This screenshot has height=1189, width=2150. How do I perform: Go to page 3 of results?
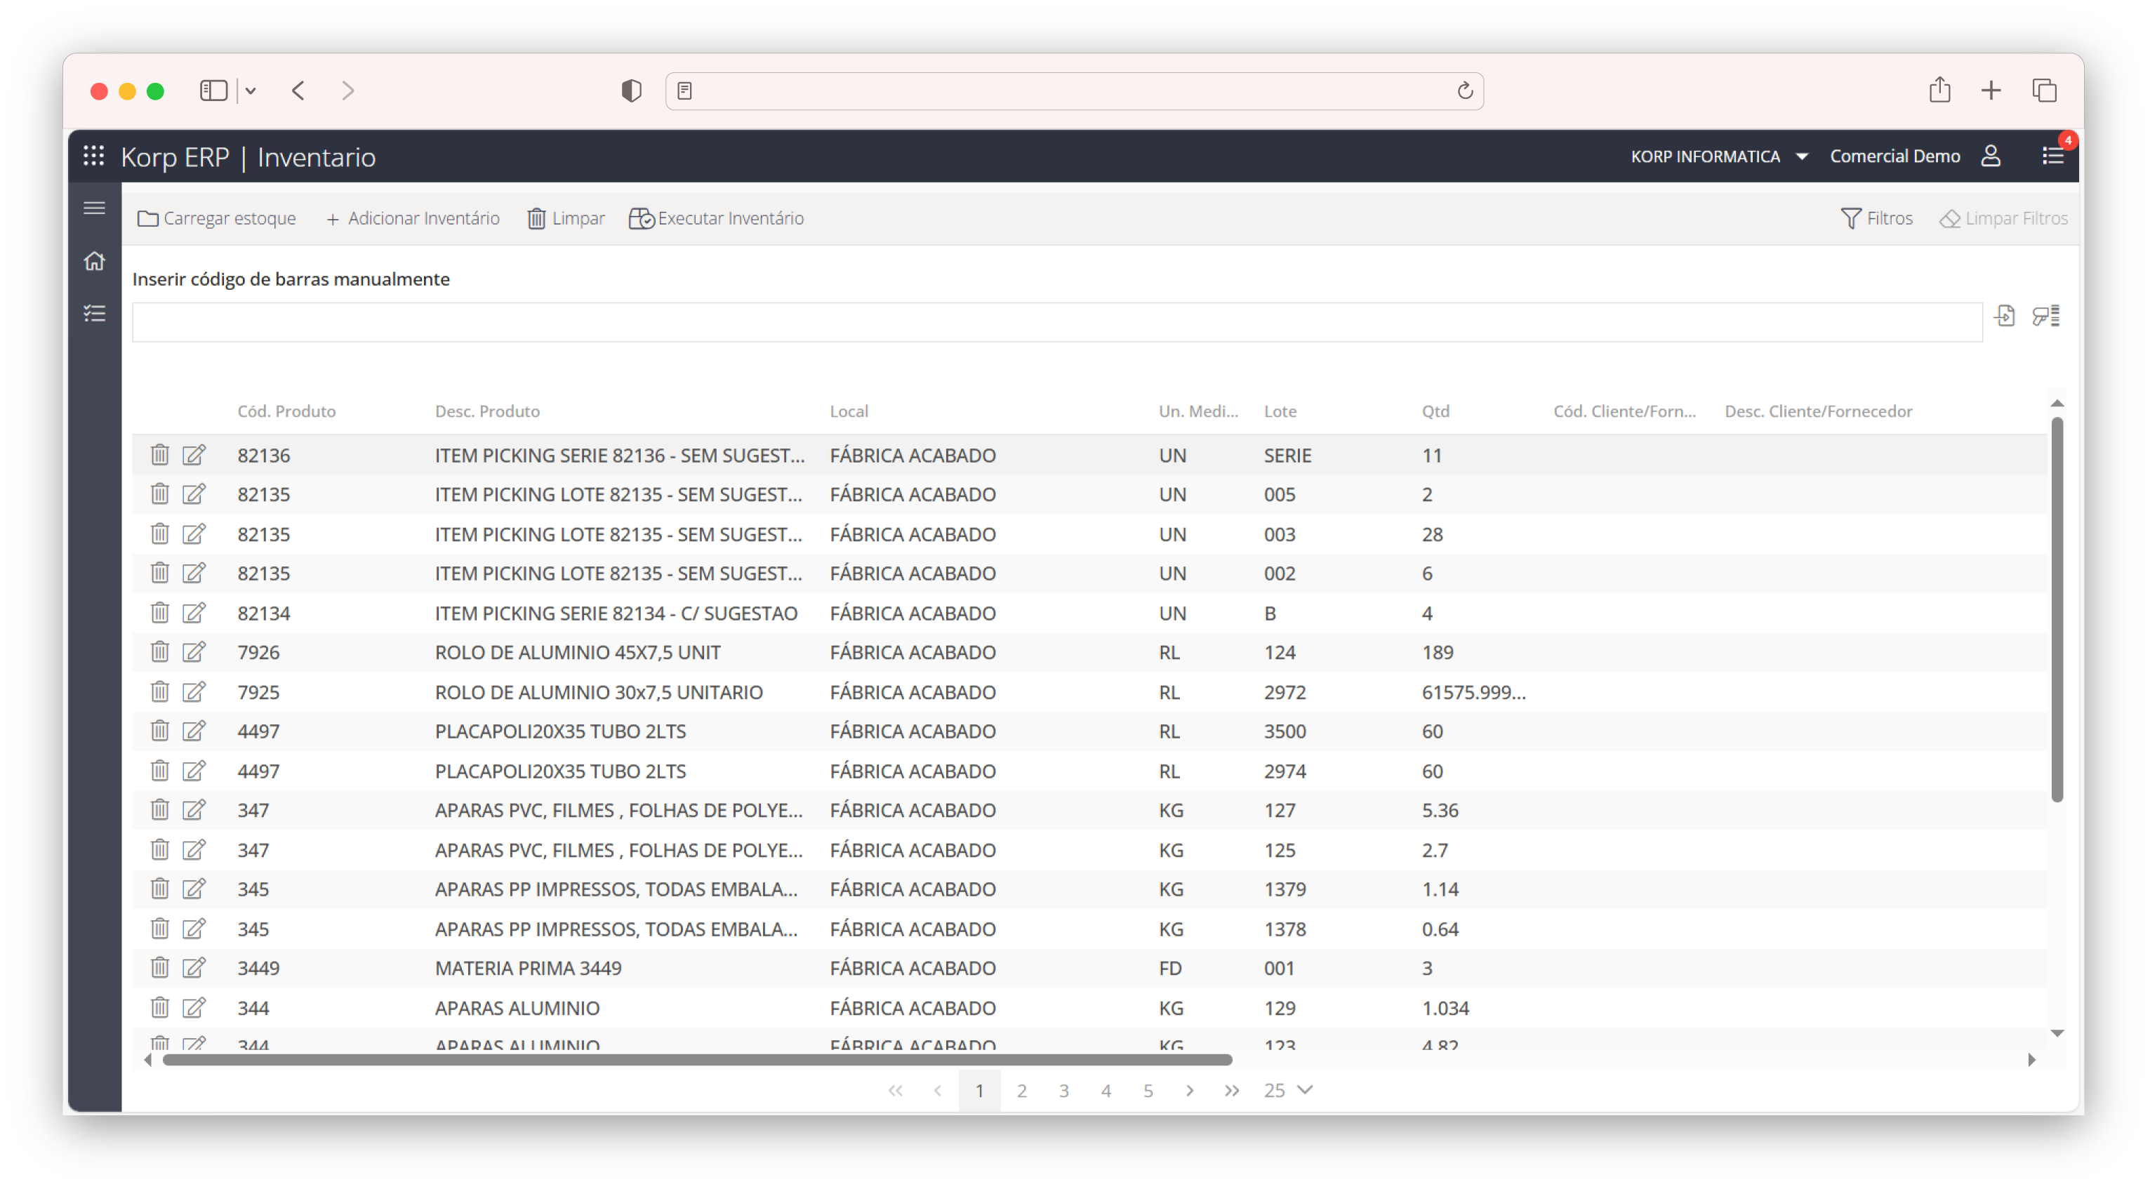pos(1063,1091)
